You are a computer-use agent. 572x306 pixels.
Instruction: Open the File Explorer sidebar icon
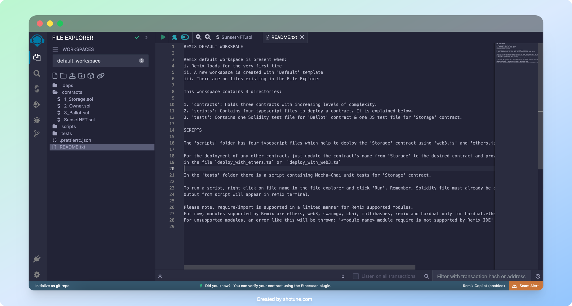pos(37,57)
